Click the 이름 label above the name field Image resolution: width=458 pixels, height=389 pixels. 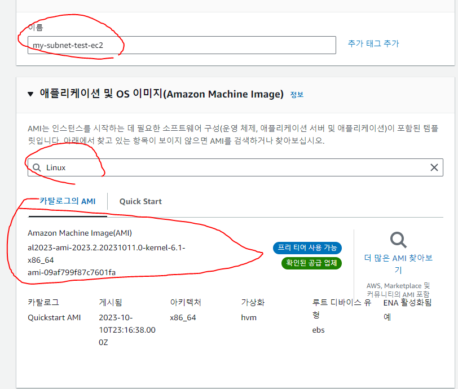tap(36, 27)
